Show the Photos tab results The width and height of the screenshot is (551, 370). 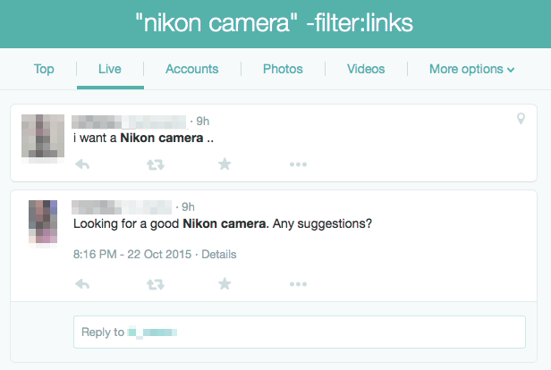pyautogui.click(x=283, y=69)
